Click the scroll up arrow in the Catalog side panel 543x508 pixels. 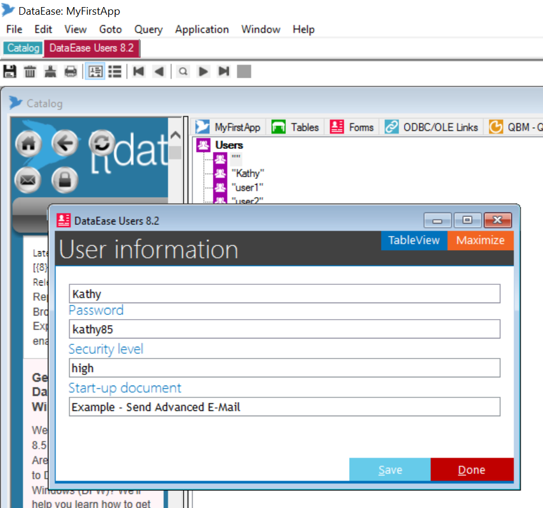176,135
